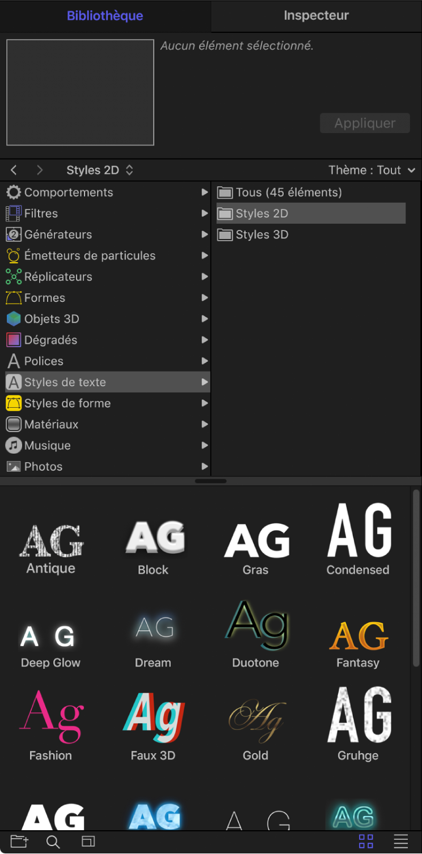Click the new folder icon

tap(19, 842)
